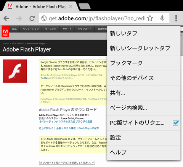Open the first TechNote link in yellow notice
This screenshot has height=167, width=183.
[x=63, y=70]
